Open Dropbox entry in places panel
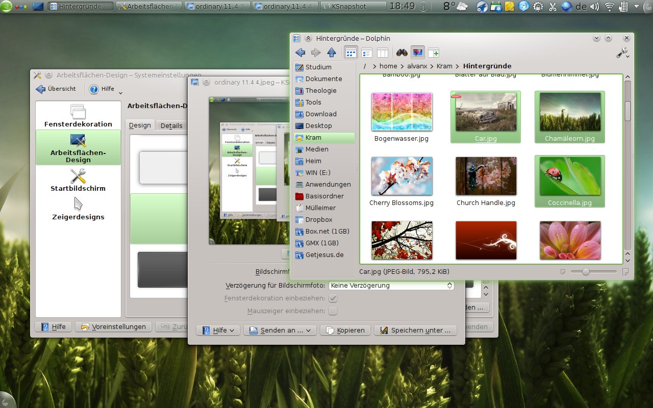653x408 pixels. (324, 219)
